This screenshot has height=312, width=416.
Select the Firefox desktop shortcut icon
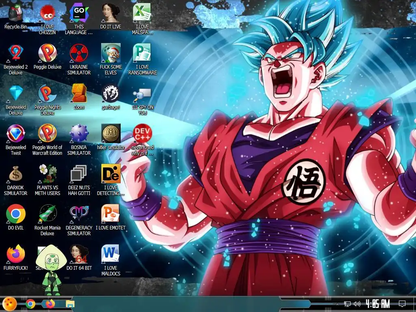pyautogui.click(x=16, y=254)
